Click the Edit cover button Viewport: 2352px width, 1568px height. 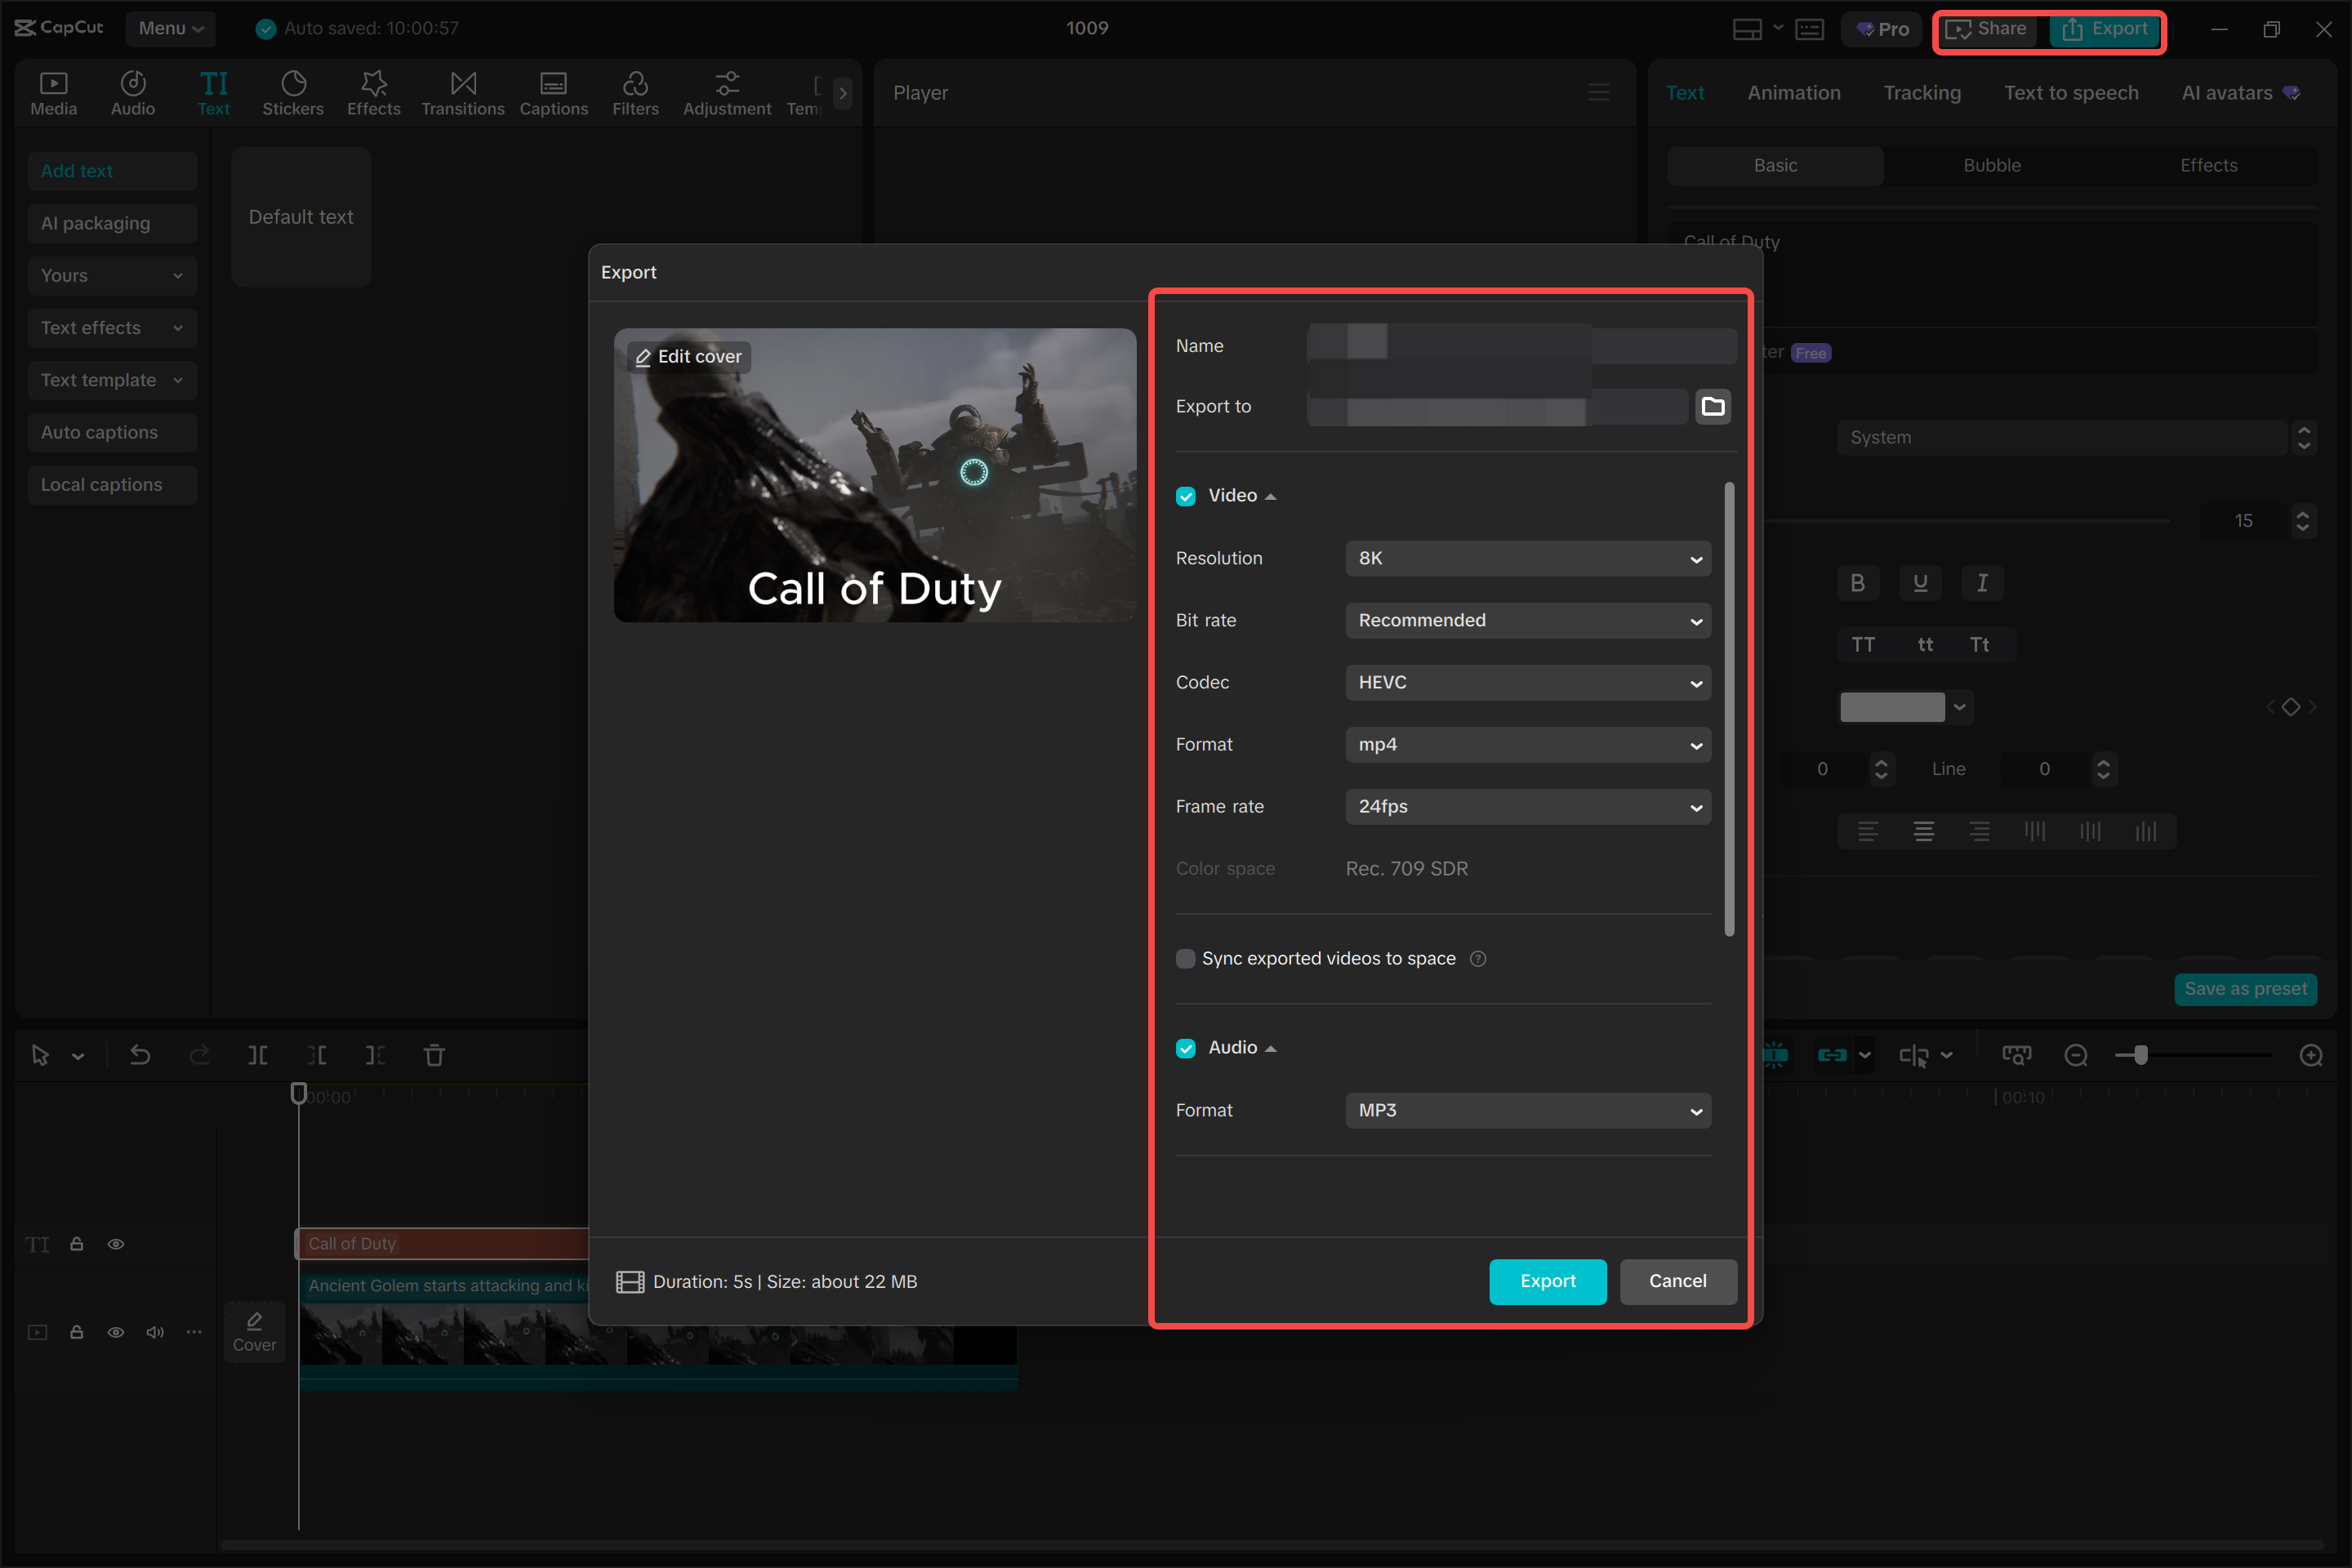pyautogui.click(x=687, y=356)
